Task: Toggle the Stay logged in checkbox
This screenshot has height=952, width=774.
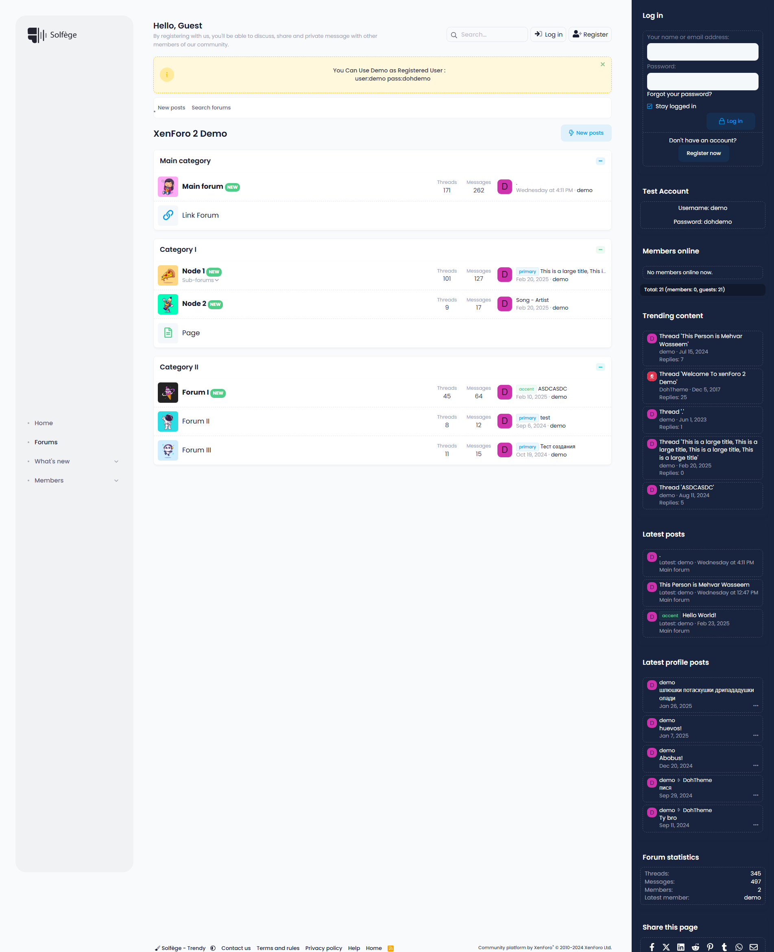Action: pyautogui.click(x=650, y=106)
